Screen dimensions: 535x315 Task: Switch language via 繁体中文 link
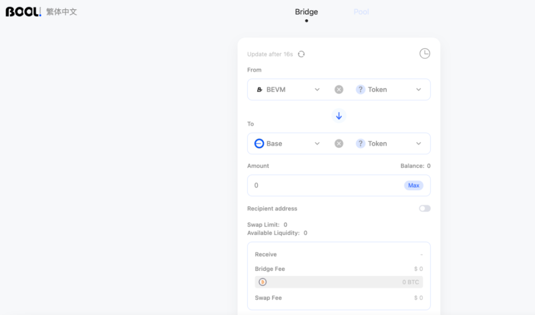(62, 12)
